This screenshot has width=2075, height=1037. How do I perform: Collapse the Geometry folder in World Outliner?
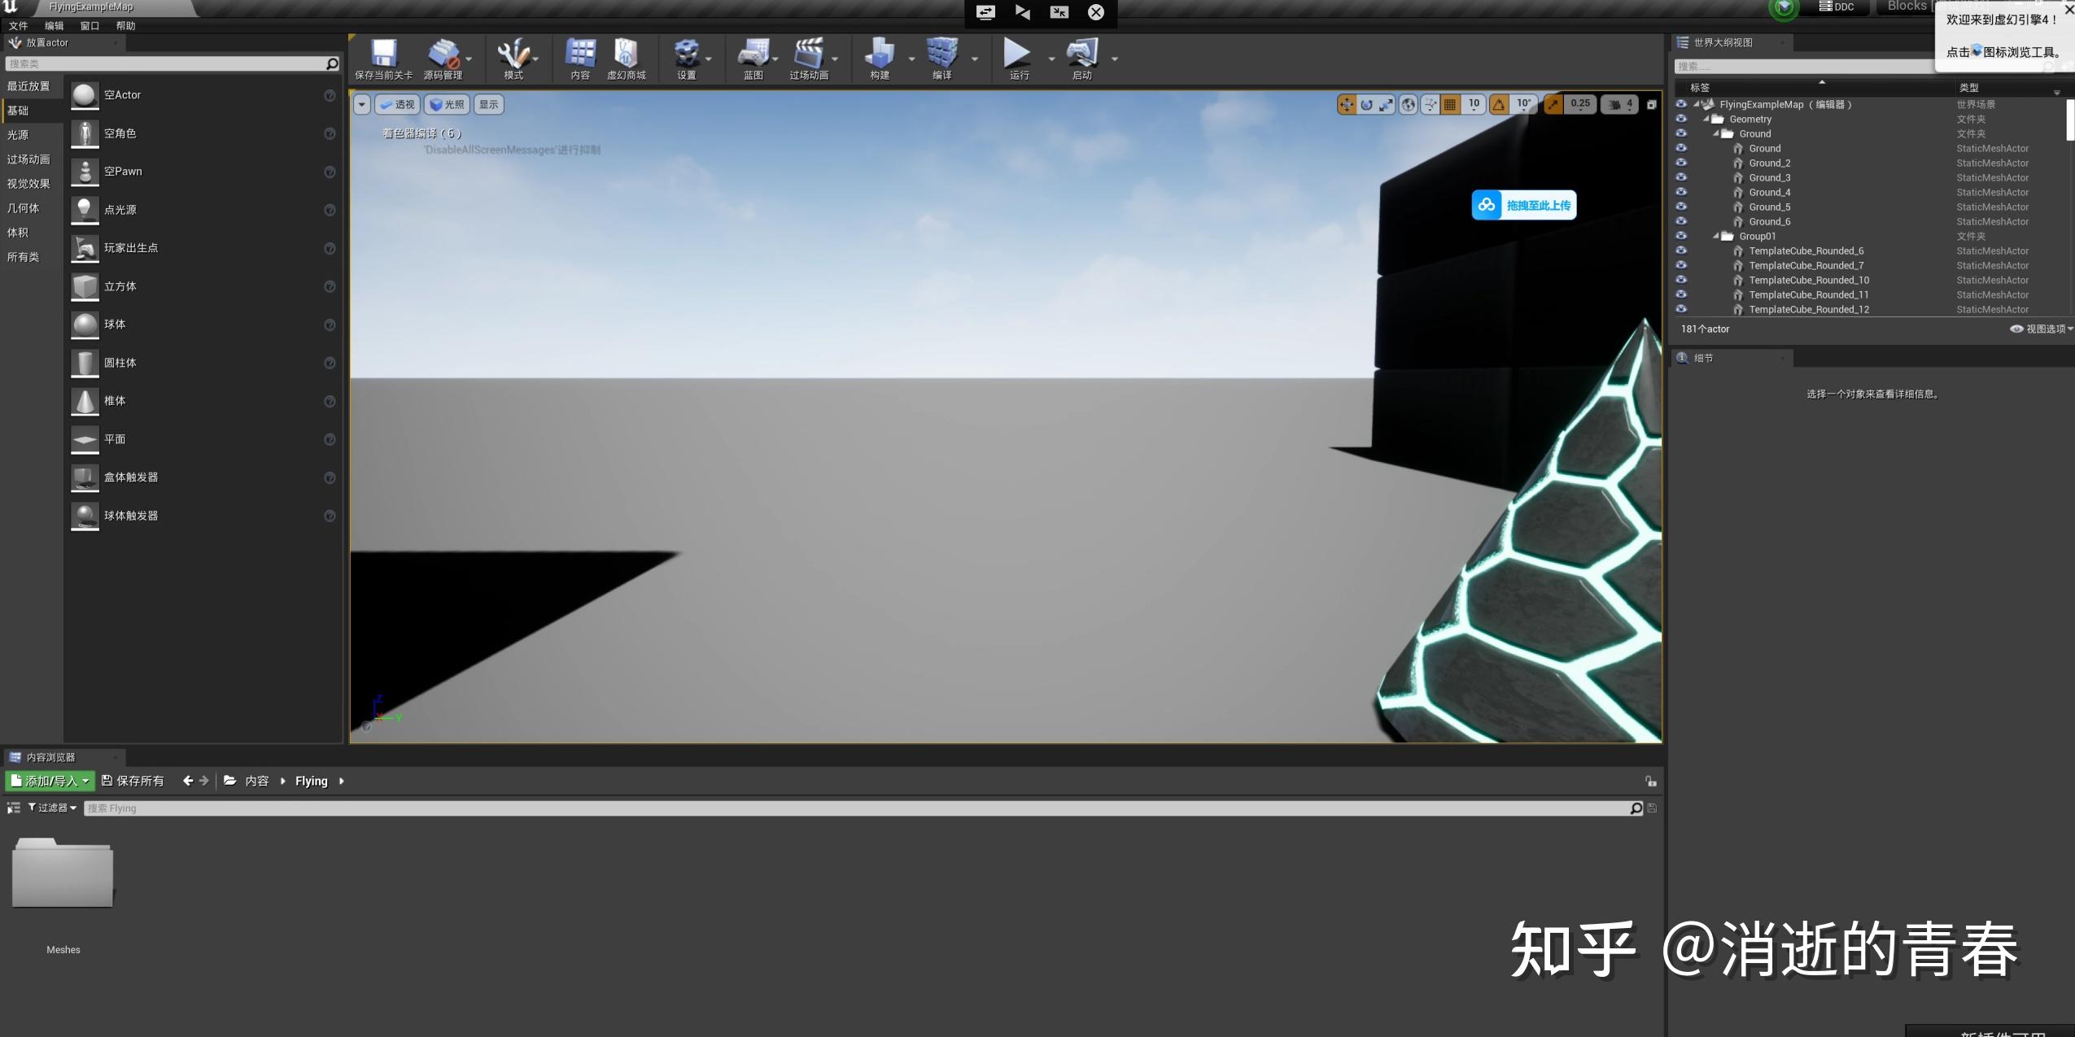1706,119
